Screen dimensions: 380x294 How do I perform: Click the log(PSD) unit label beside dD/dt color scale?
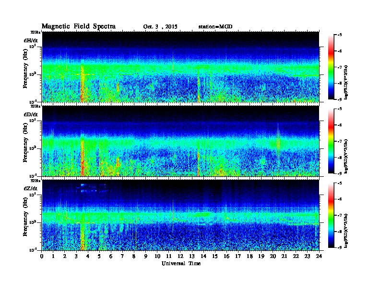pyautogui.click(x=346, y=157)
